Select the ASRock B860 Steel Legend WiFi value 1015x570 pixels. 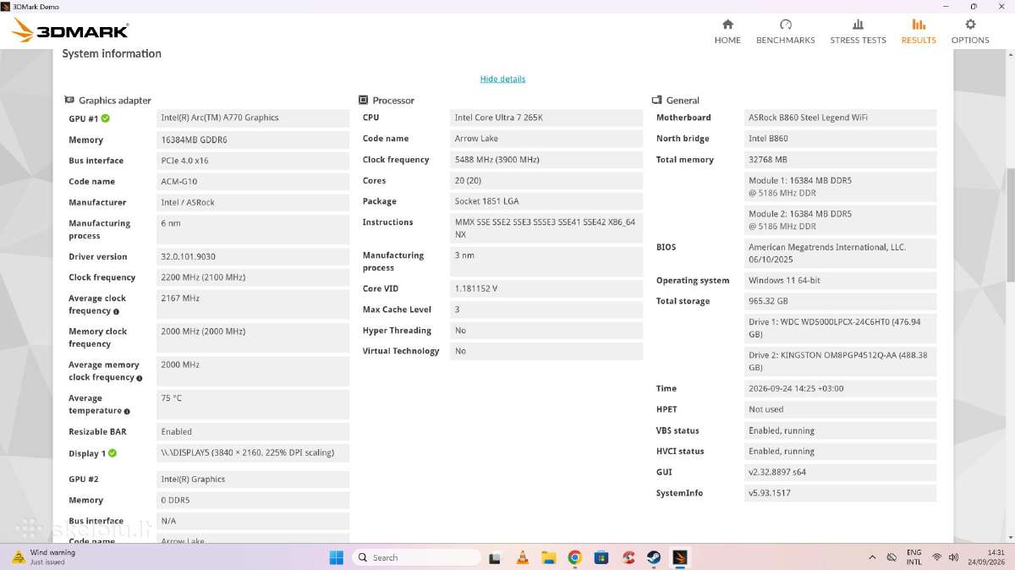pyautogui.click(x=841, y=118)
